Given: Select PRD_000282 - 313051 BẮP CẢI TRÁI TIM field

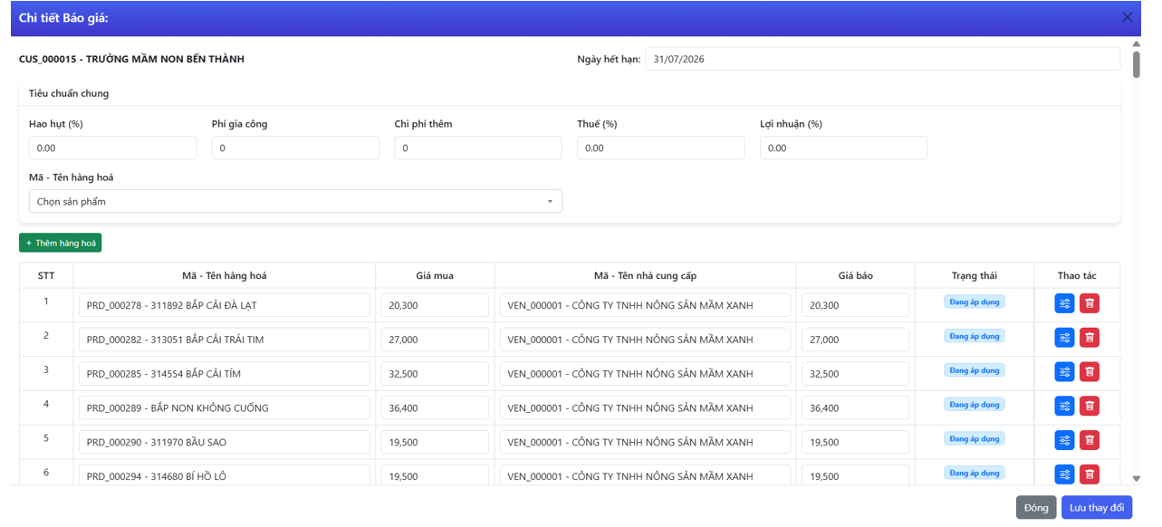Looking at the screenshot, I should (x=225, y=340).
